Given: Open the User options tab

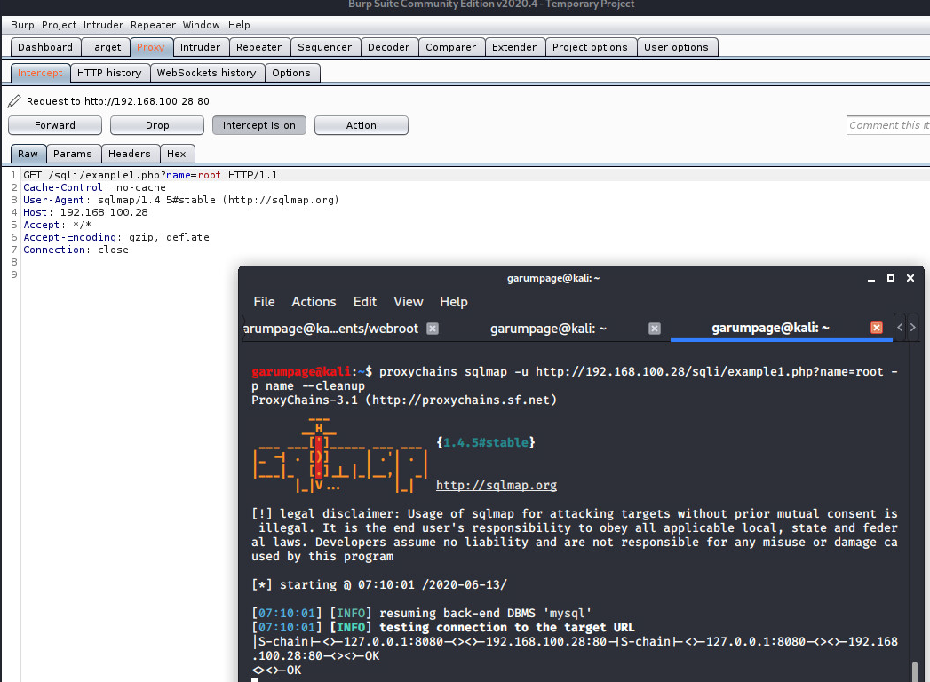Looking at the screenshot, I should pyautogui.click(x=676, y=47).
